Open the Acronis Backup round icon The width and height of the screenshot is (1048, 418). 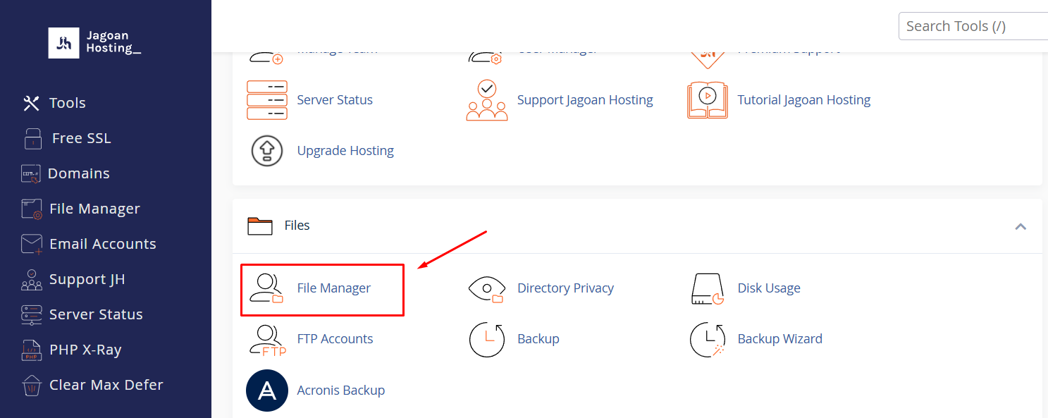(x=267, y=391)
